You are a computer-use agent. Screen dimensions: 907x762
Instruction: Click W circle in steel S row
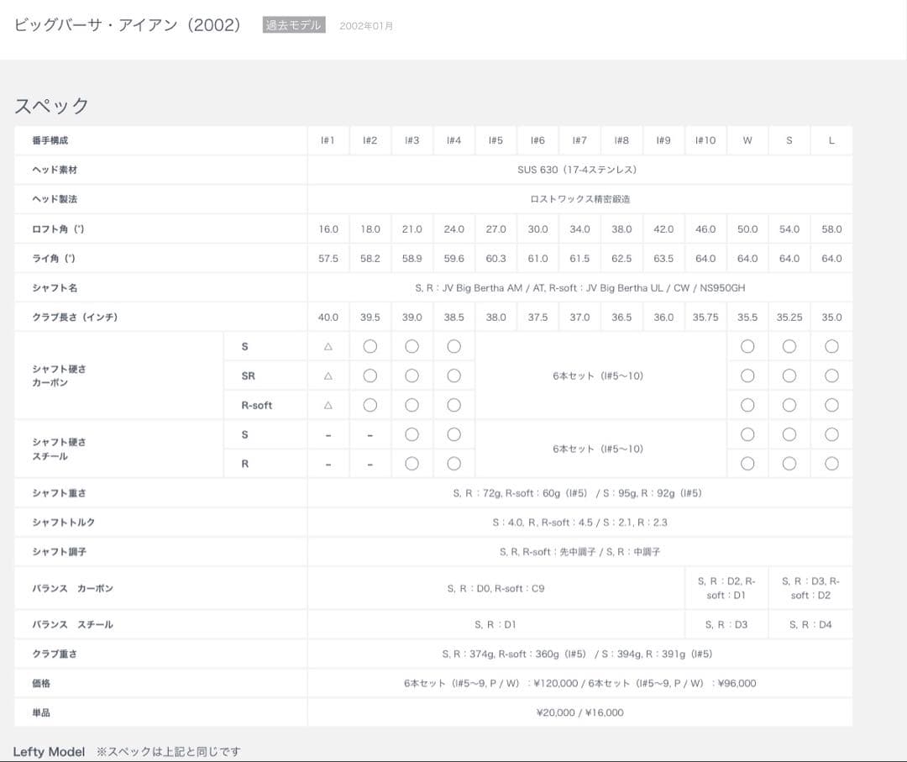747,434
